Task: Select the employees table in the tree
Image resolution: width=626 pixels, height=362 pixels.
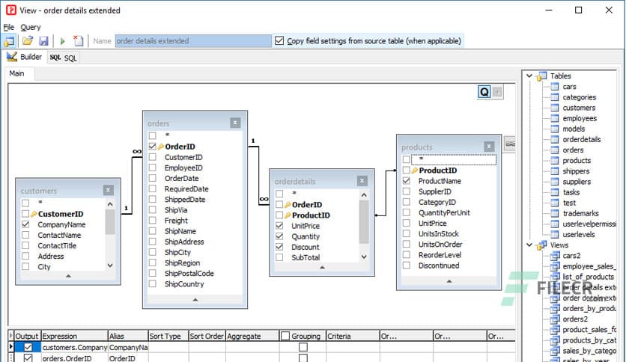Action: click(580, 118)
